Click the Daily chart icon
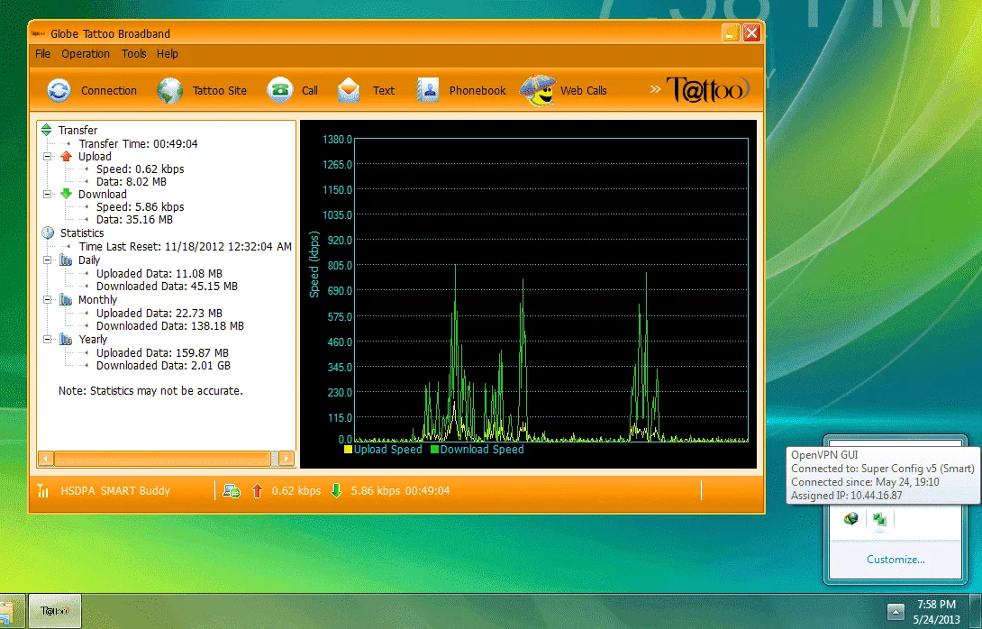This screenshot has width=982, height=629. click(x=66, y=260)
